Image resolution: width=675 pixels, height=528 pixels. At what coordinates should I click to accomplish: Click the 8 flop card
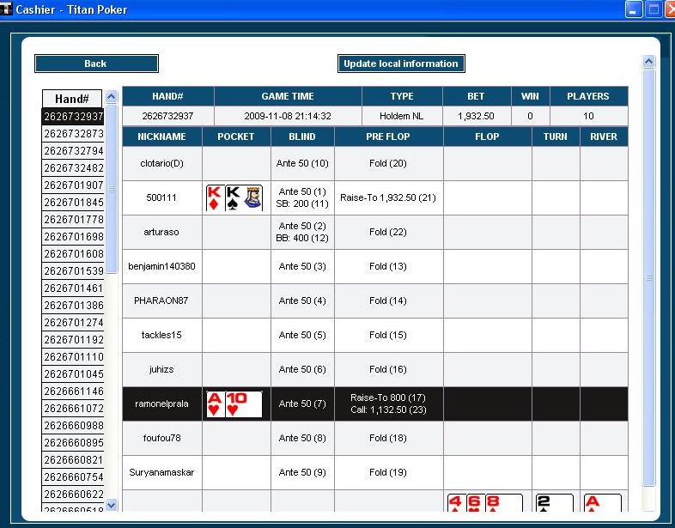tap(504, 503)
